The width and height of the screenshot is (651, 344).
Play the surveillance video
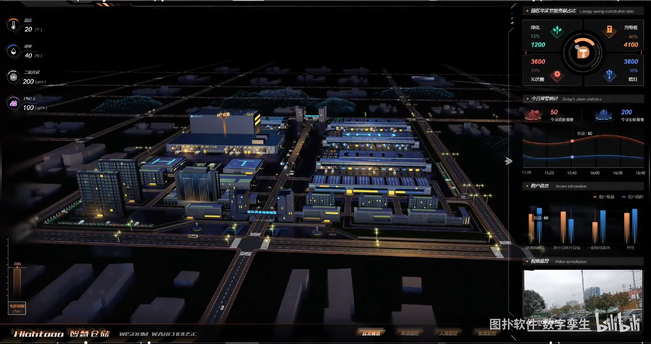(531, 322)
